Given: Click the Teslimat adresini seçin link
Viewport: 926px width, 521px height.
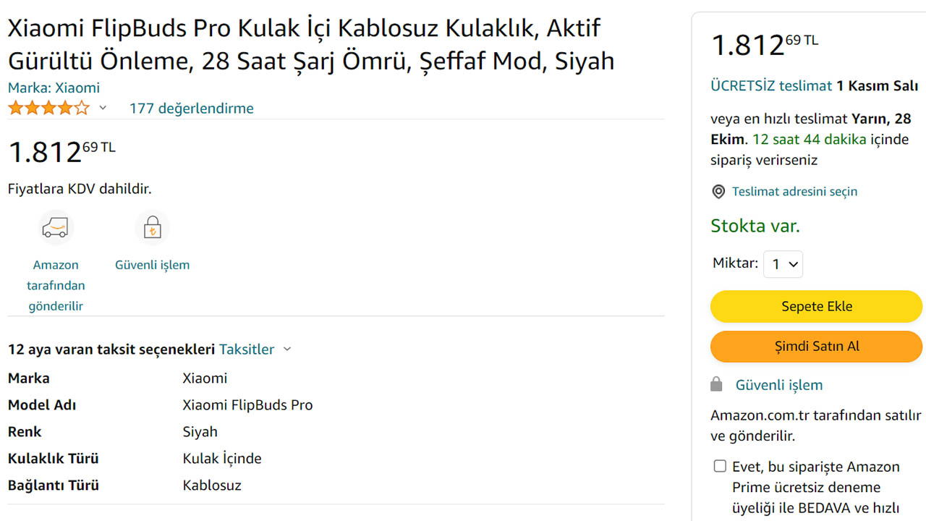Looking at the screenshot, I should (794, 192).
